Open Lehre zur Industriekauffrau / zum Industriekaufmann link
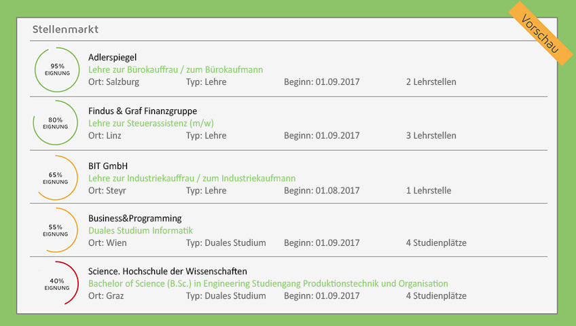576x326 pixels. click(192, 179)
